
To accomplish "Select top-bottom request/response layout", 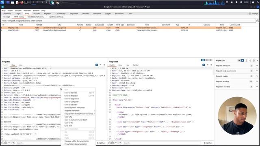I will 207,60.
